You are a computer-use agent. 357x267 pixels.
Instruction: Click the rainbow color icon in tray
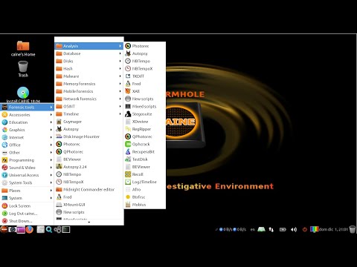coord(314,230)
